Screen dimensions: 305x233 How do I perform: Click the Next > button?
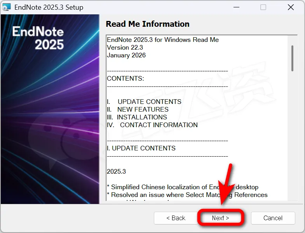[220, 218]
